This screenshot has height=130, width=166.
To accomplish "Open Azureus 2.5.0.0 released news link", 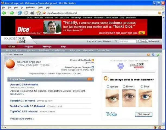I will [24, 84].
